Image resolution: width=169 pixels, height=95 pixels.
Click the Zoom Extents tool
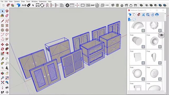[x=2, y=82]
